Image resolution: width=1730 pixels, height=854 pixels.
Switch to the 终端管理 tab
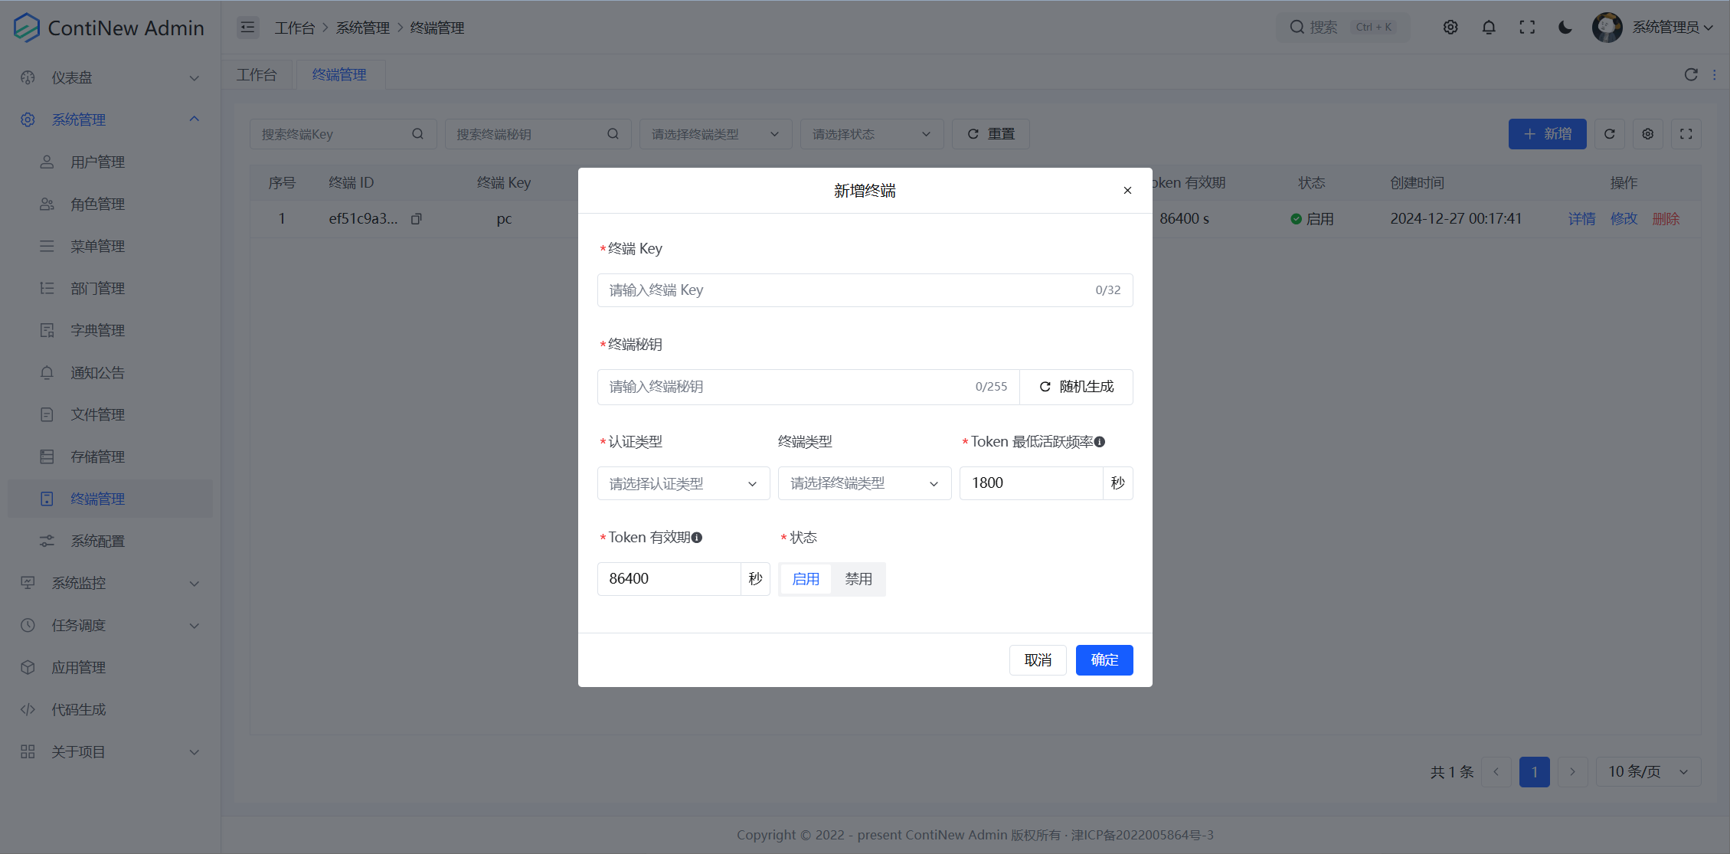339,74
